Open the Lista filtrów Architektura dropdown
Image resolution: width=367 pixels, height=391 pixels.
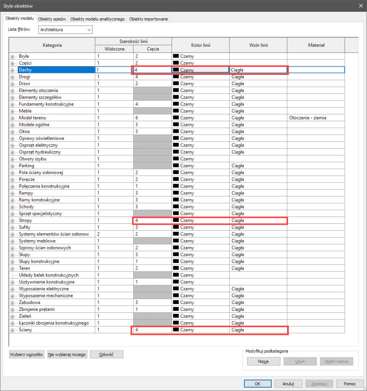(x=66, y=30)
